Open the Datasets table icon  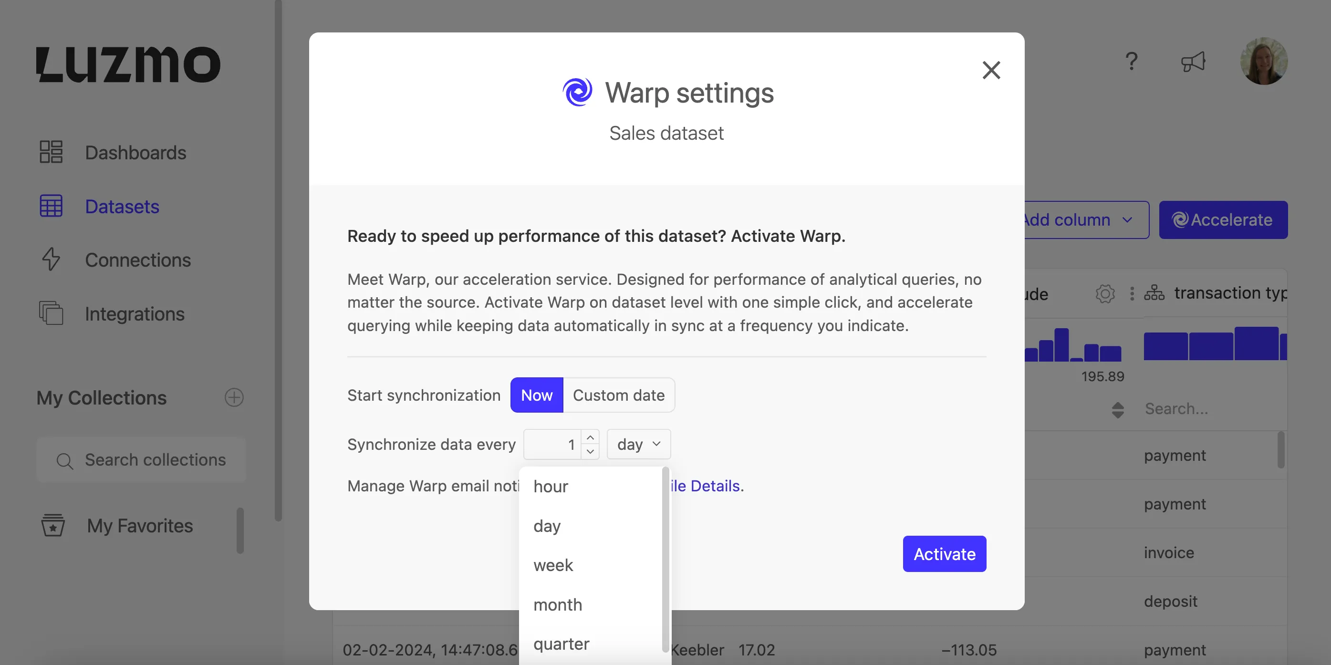pyautogui.click(x=51, y=206)
